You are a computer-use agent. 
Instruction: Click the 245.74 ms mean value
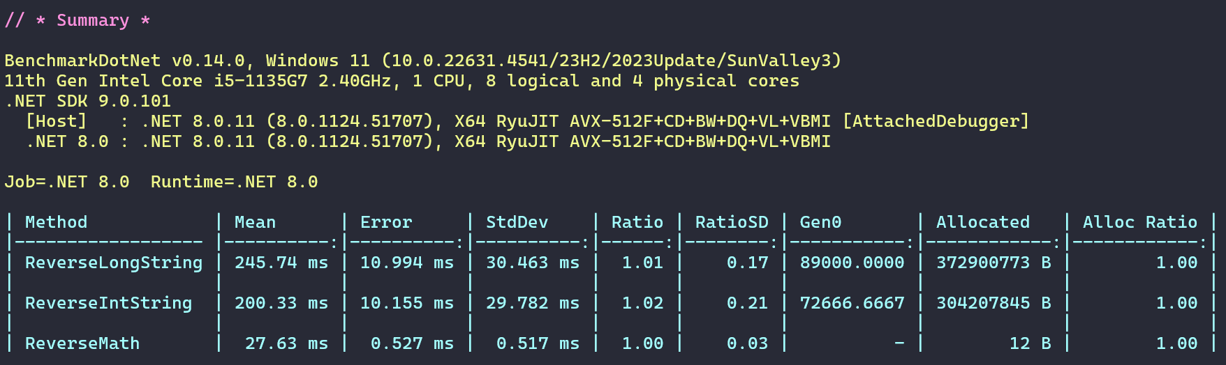click(281, 263)
